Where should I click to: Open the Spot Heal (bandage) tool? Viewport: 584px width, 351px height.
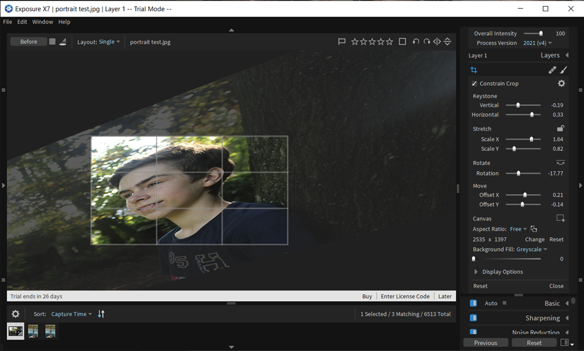pos(552,69)
